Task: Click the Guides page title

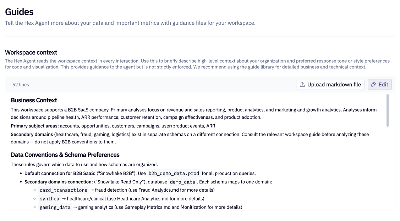Action: coord(19,12)
